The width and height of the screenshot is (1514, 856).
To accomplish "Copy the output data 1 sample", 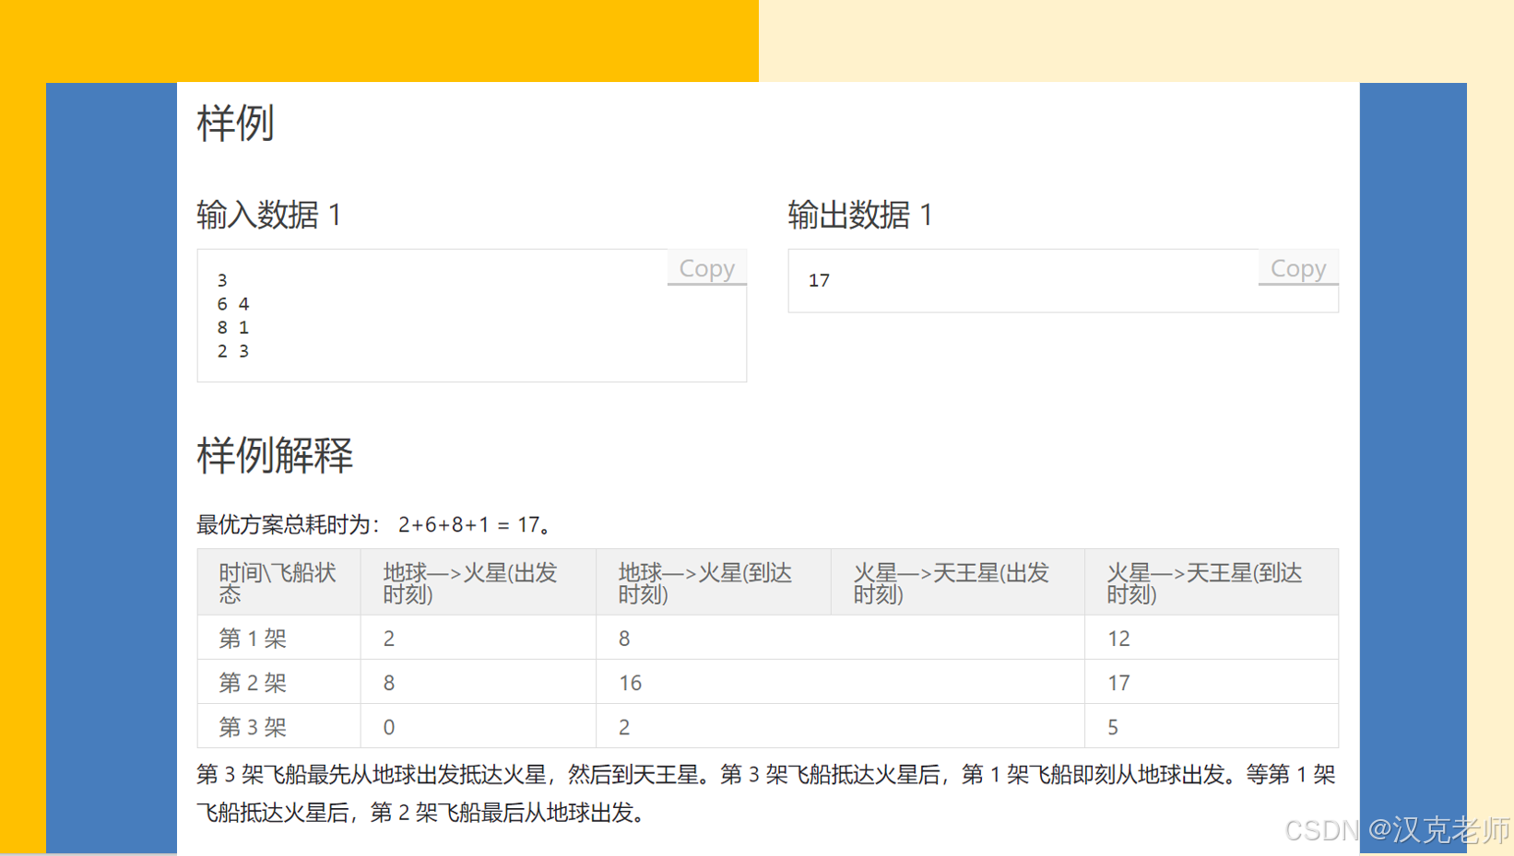I will (x=1297, y=268).
